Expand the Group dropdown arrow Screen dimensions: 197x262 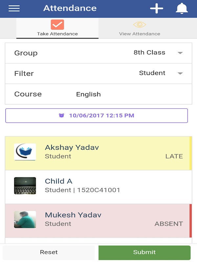pos(180,53)
